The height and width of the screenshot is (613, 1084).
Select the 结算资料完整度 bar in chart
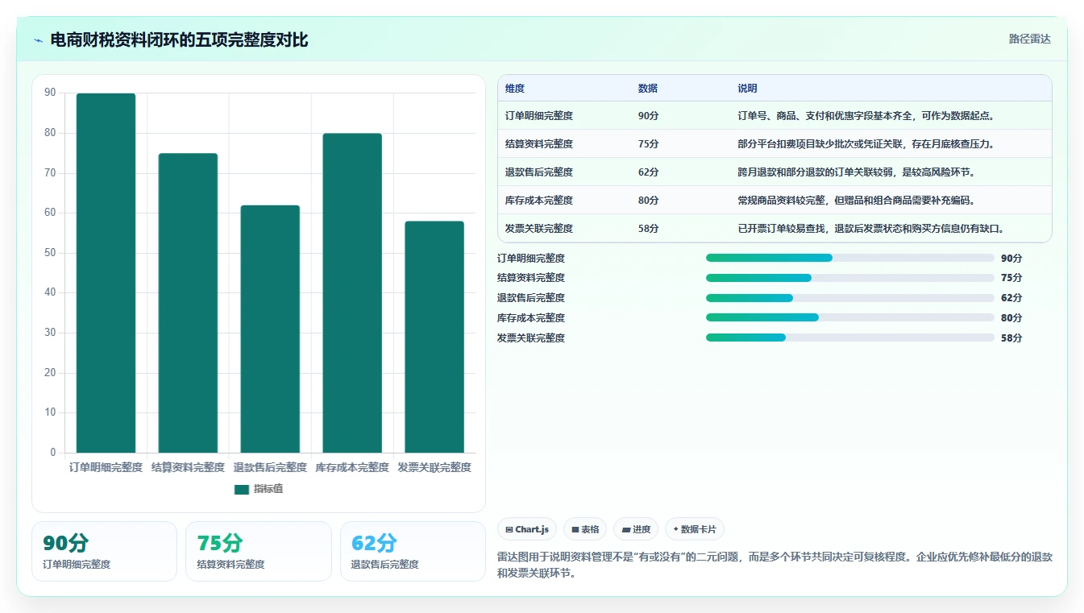click(x=188, y=303)
